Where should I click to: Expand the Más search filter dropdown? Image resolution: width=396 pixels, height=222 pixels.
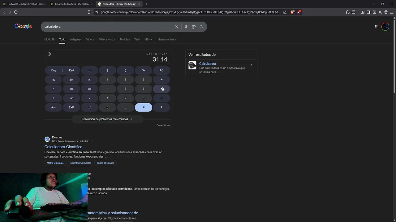[x=148, y=39]
